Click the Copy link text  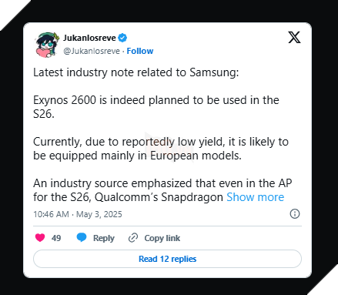pos(162,238)
